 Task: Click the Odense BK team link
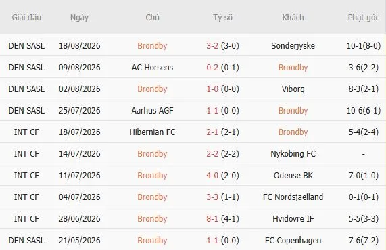[x=293, y=176]
